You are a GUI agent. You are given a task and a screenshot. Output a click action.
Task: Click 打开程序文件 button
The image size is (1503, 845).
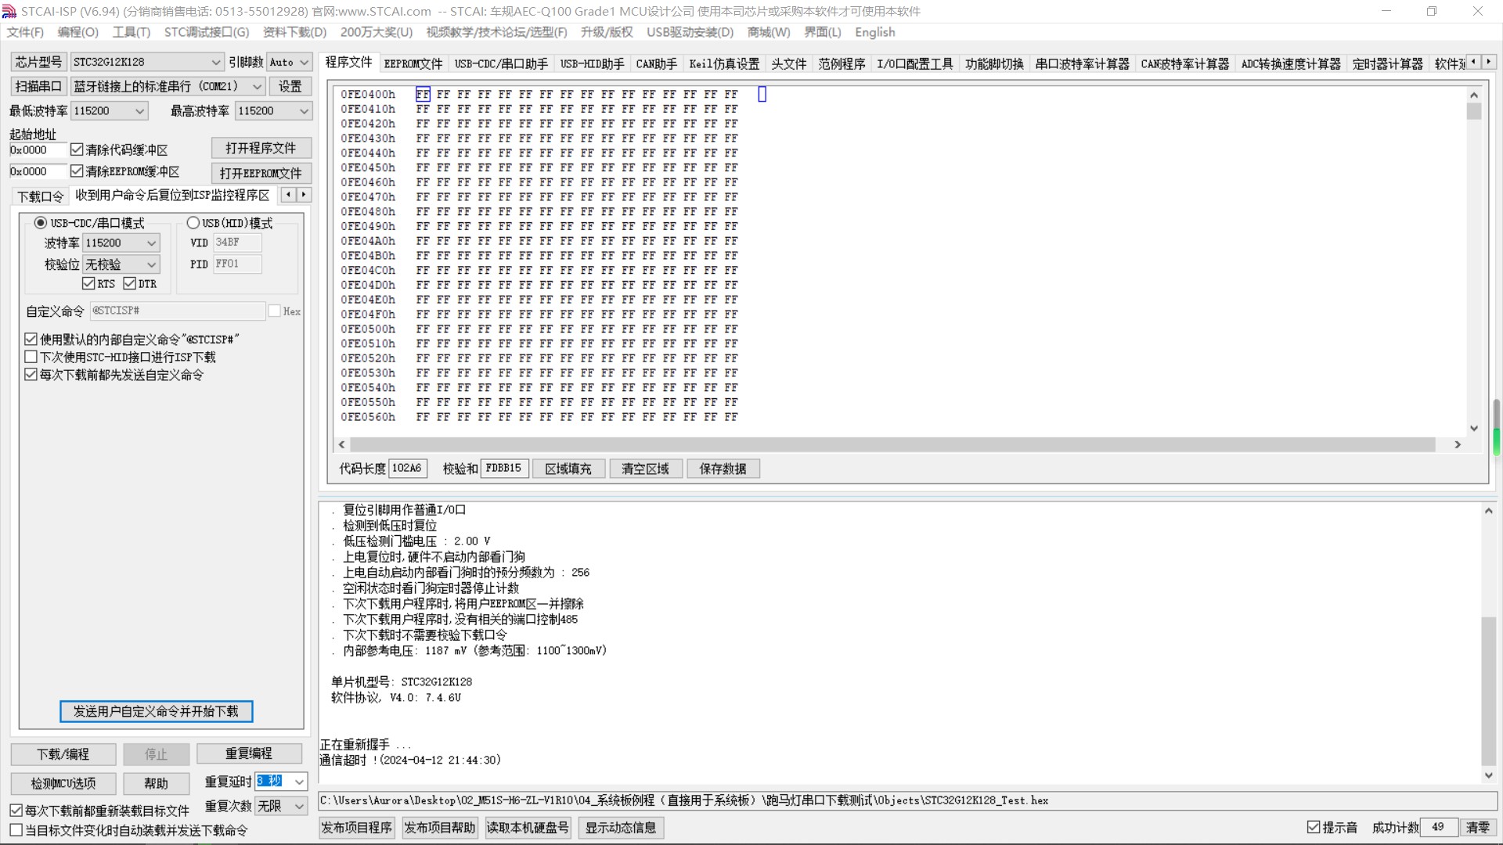261,148
